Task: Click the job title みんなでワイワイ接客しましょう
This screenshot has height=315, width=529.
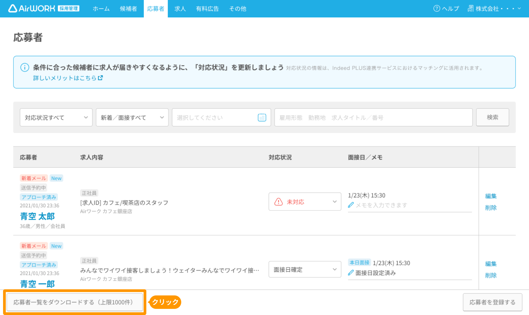Action: pos(170,270)
